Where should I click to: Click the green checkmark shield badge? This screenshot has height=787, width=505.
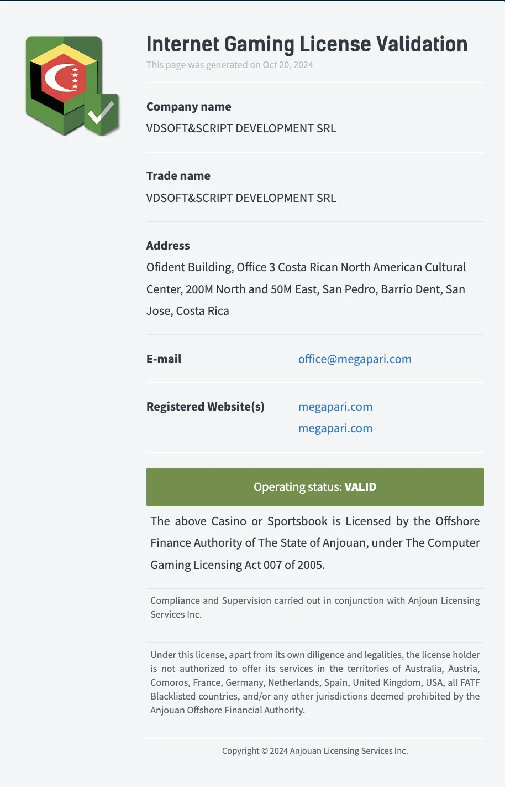[102, 115]
